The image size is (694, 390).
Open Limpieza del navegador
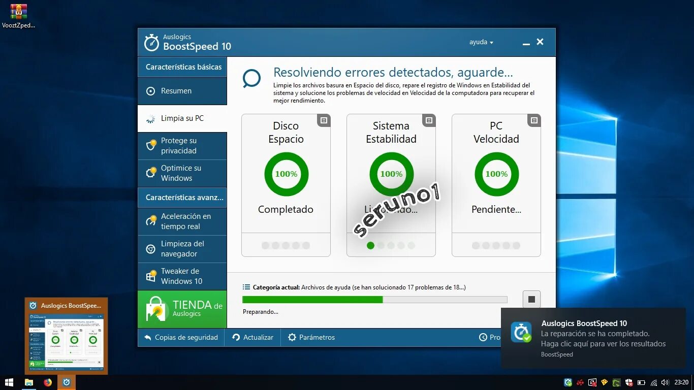(182, 249)
